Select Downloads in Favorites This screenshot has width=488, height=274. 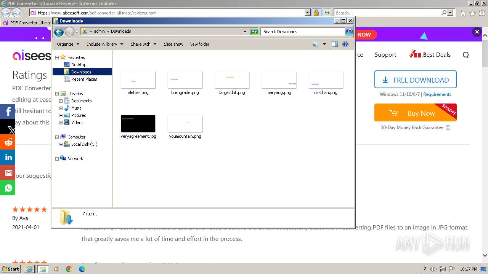(81, 72)
